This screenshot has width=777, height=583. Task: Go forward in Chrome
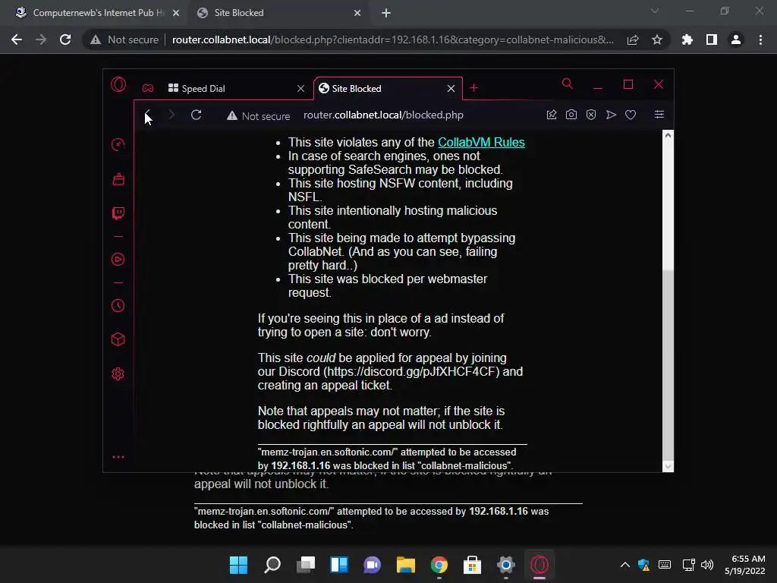pos(41,39)
